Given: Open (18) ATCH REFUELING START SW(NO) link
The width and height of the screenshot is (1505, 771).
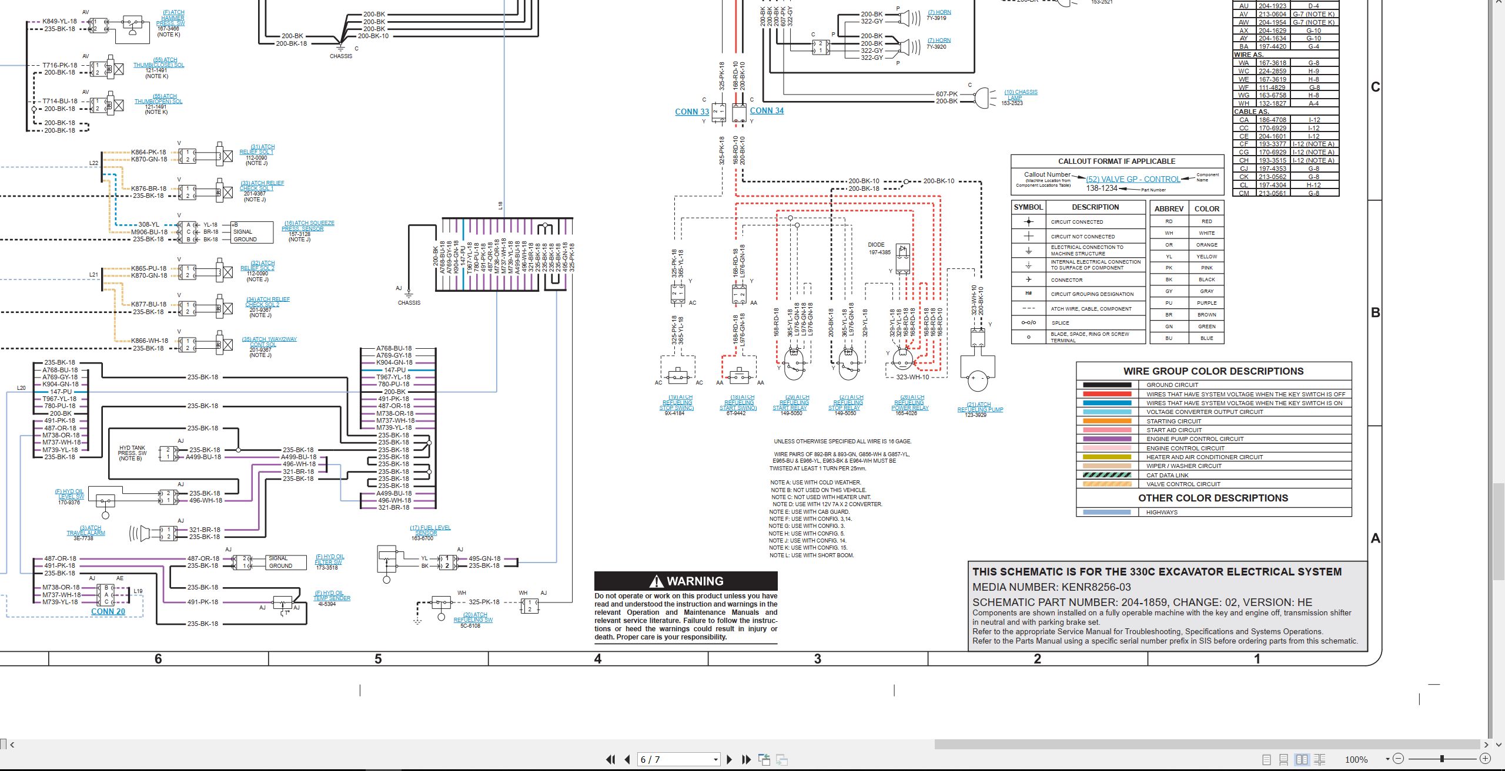Looking at the screenshot, I should (x=738, y=402).
